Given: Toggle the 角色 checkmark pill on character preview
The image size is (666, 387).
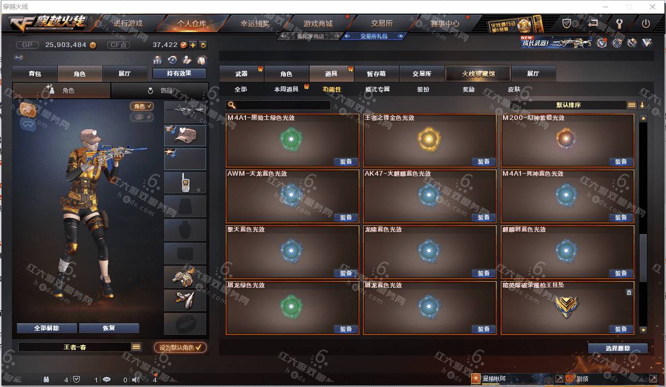Looking at the screenshot, I should click(x=142, y=106).
